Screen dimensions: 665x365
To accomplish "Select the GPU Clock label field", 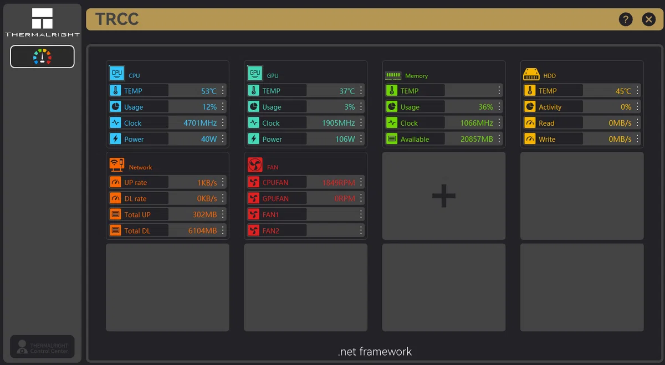I will pyautogui.click(x=283, y=122).
